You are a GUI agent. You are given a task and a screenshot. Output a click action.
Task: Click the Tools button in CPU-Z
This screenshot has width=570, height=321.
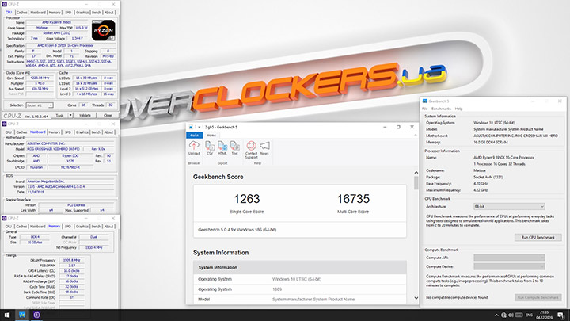59,116
